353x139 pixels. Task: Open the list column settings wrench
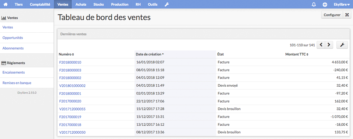point(342,45)
